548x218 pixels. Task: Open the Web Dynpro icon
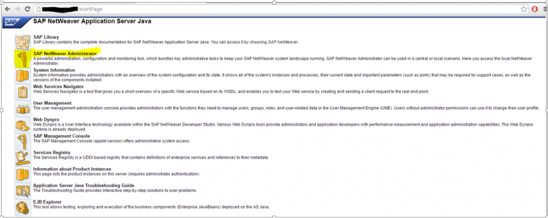(x=22, y=125)
